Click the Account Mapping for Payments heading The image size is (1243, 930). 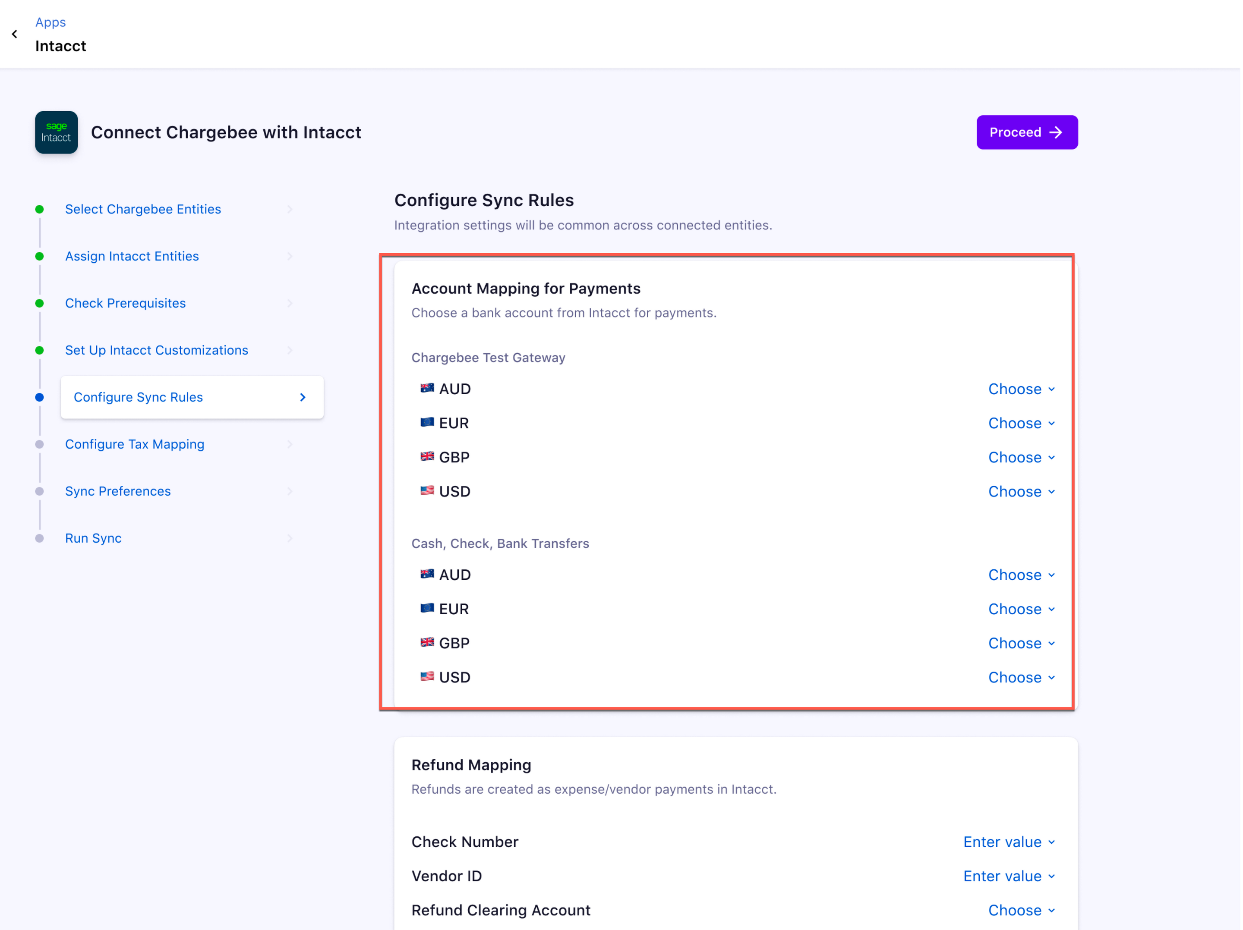coord(527,289)
